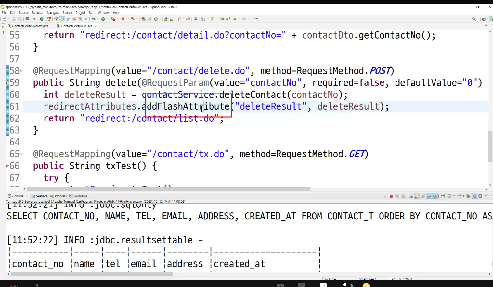Image resolution: width=493 pixels, height=287 pixels.
Task: Click the console horizontal scrollbar thumb
Action: [92, 274]
